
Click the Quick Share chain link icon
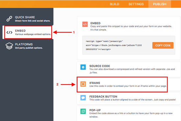pyautogui.click(x=9, y=19)
